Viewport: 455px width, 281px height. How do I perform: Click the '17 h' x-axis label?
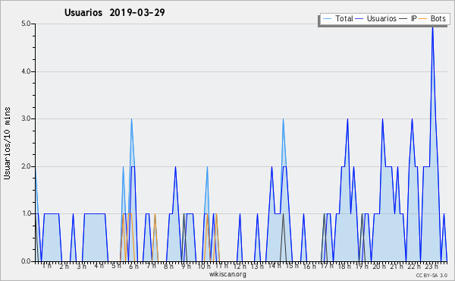327,266
